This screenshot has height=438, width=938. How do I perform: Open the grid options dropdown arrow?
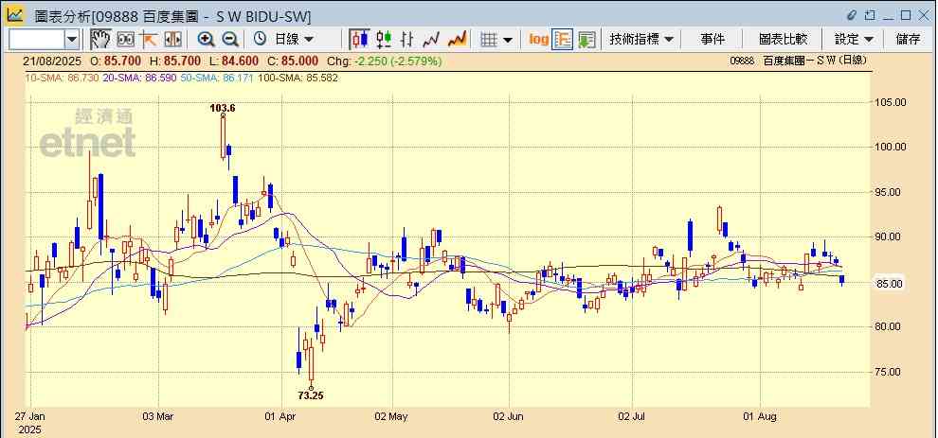(x=508, y=40)
